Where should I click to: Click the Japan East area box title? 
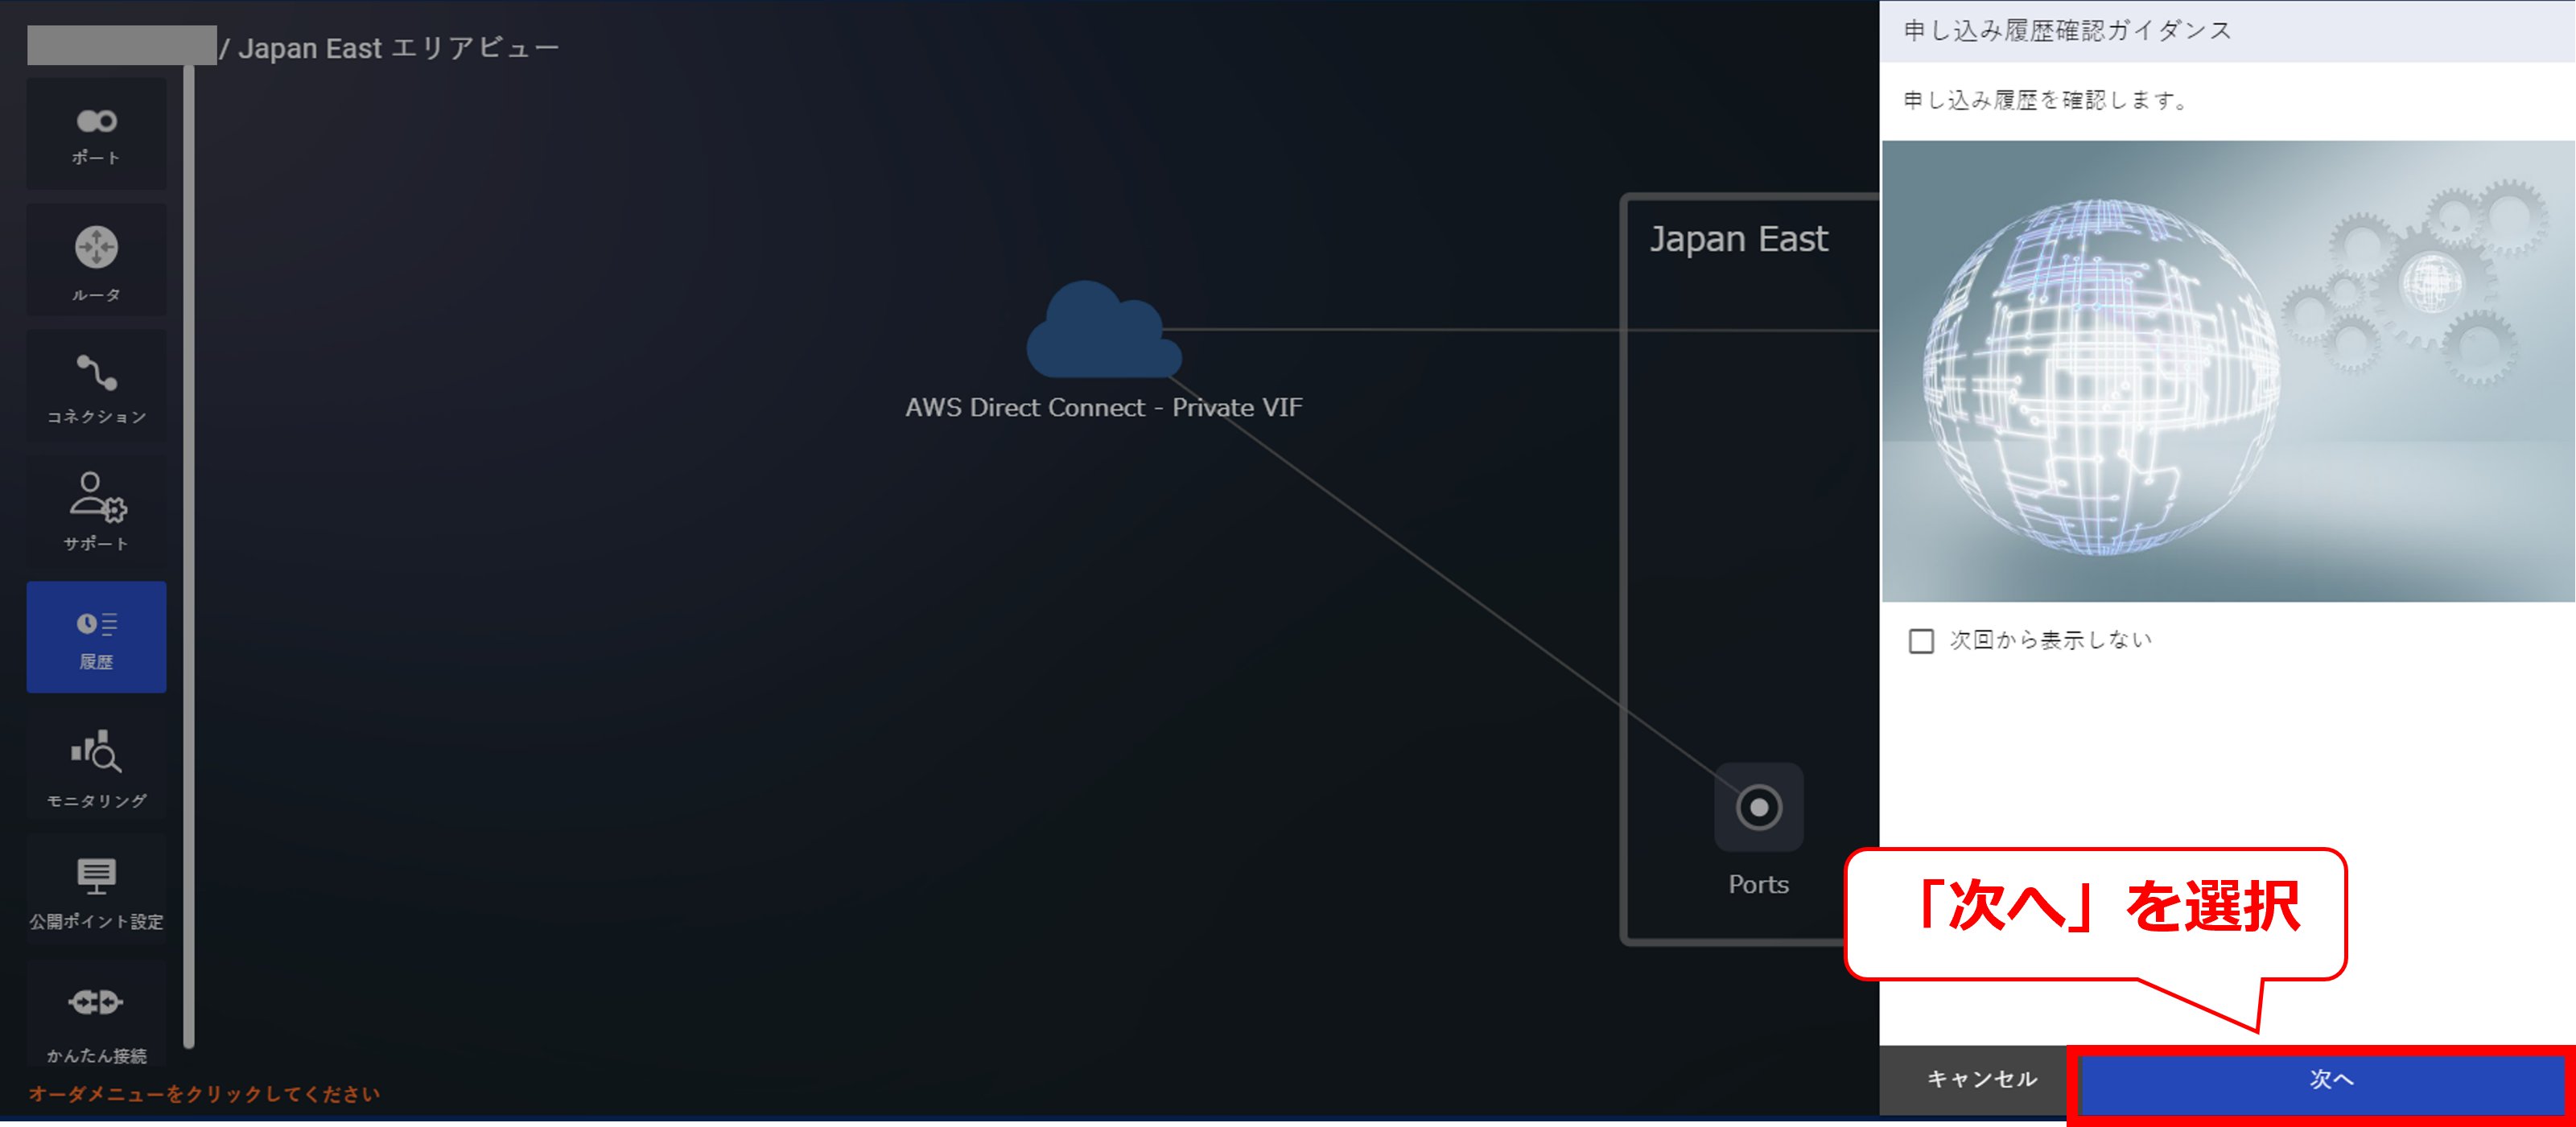1738,239
